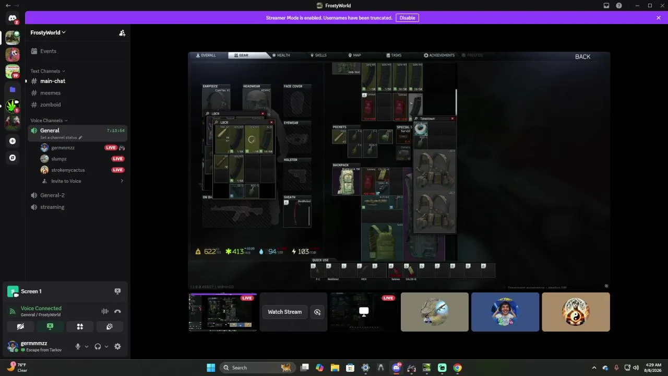Expand Invite to Voice arrow

[122, 181]
